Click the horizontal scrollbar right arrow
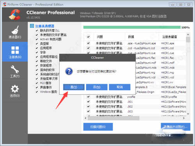195x146 pixels. coord(184,118)
